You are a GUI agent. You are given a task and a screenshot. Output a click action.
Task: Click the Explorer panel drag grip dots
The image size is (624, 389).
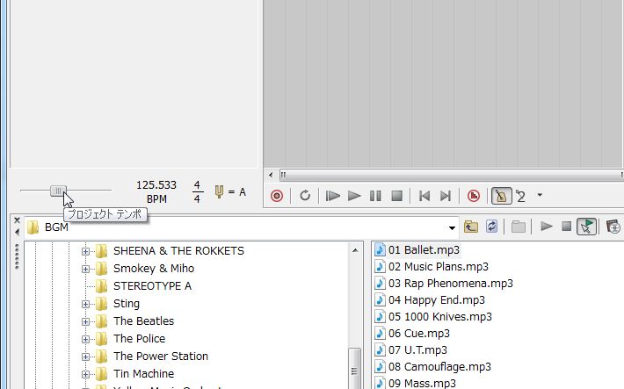(17, 256)
